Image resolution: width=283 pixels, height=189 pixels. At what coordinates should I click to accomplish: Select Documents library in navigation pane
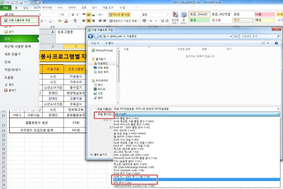pyautogui.click(x=98, y=85)
